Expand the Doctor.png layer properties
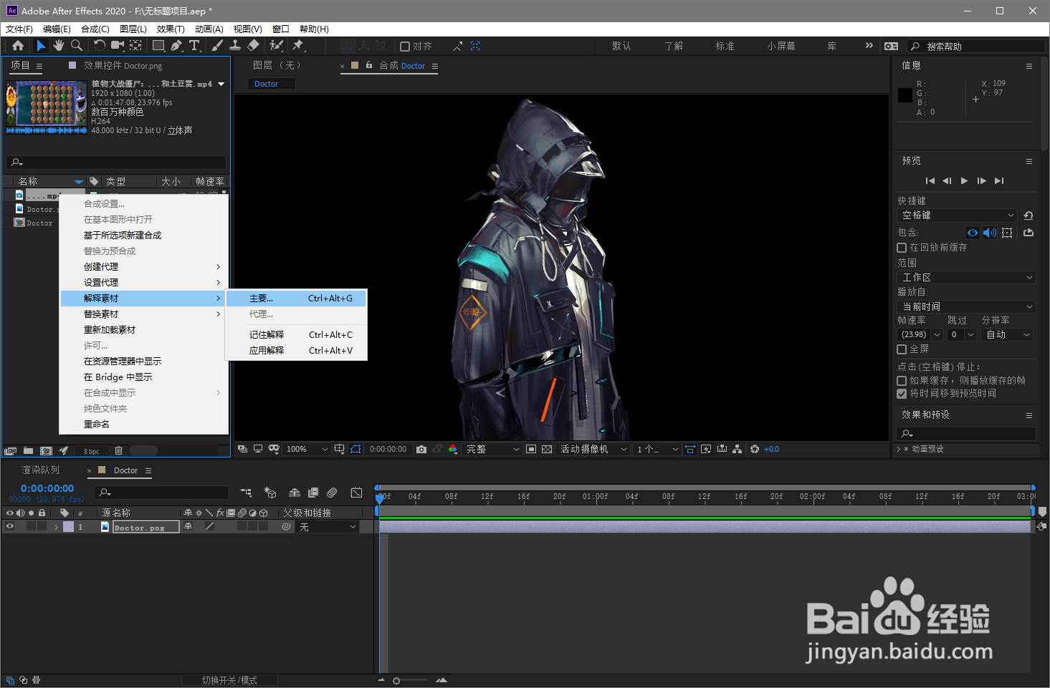This screenshot has width=1050, height=688. coord(56,527)
